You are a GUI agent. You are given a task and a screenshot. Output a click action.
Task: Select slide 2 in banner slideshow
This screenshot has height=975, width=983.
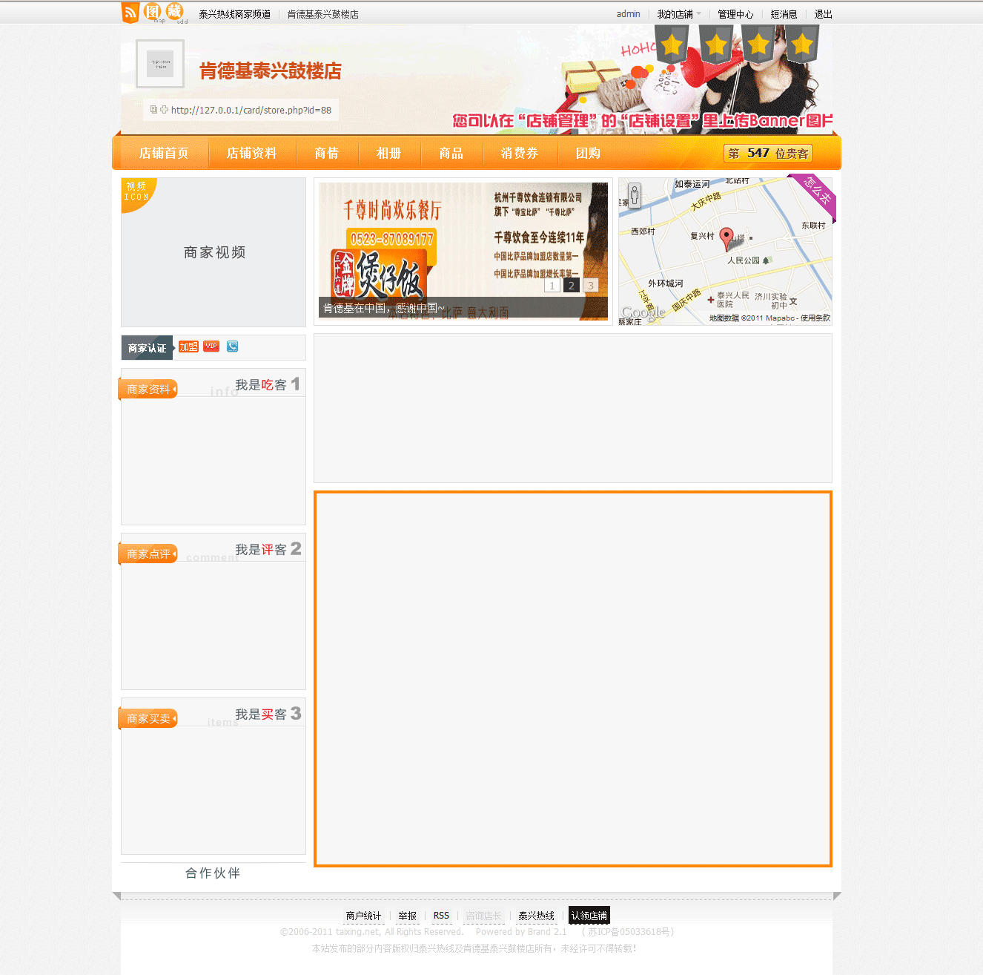point(572,286)
